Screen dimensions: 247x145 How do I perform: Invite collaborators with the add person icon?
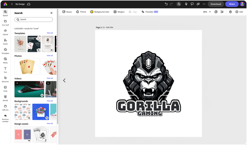click(179, 4)
